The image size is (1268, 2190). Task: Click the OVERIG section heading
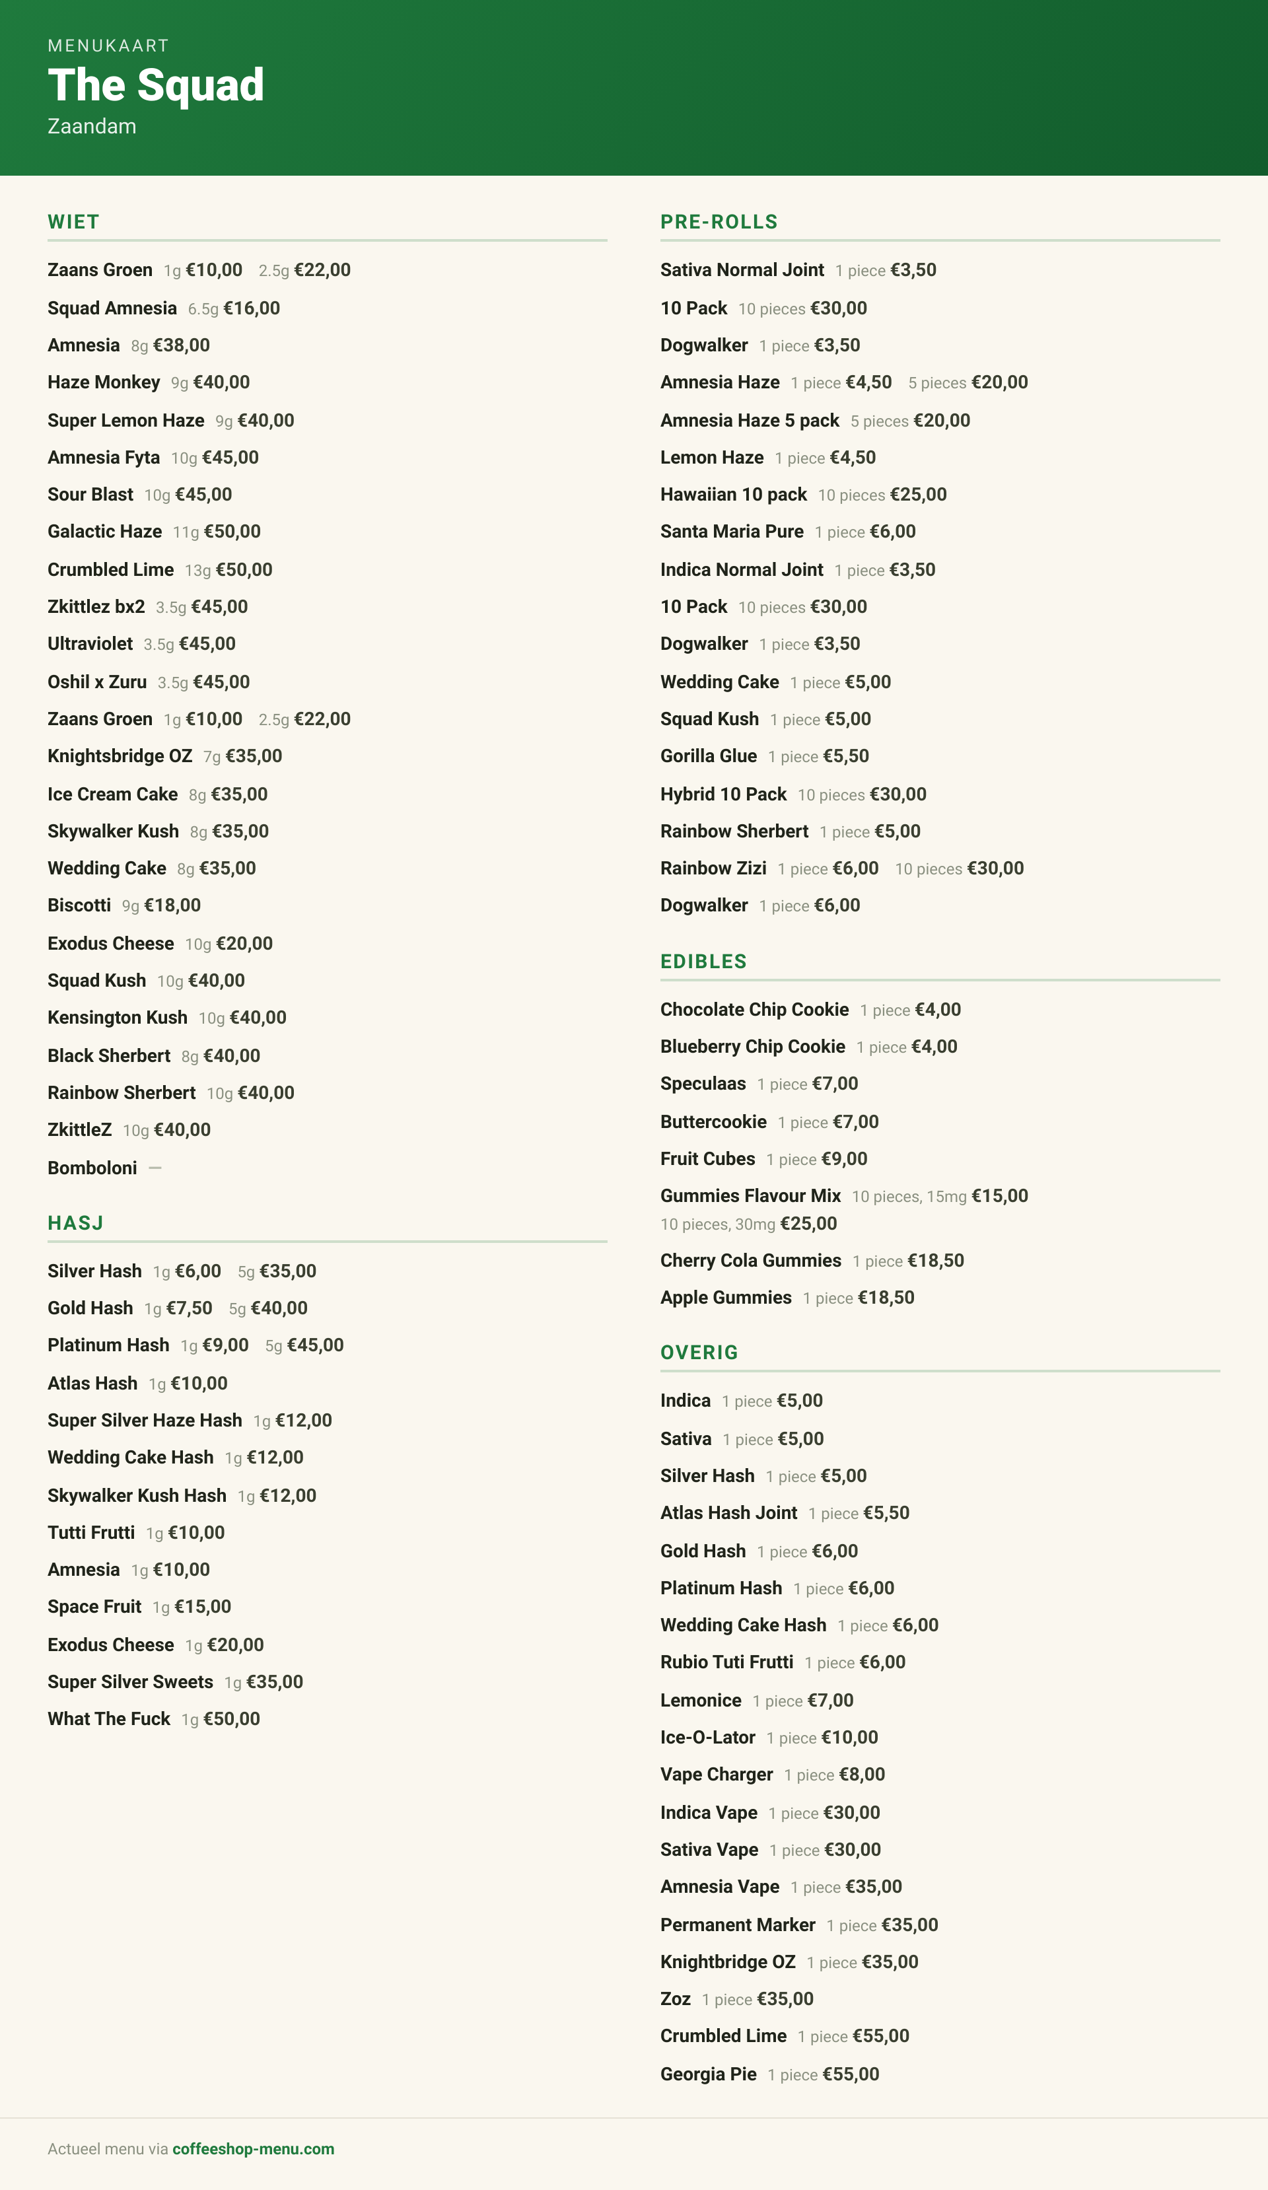click(699, 1352)
